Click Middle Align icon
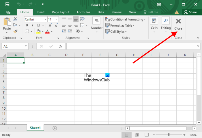The width and height of the screenshot is (202, 138). click(x=70, y=19)
